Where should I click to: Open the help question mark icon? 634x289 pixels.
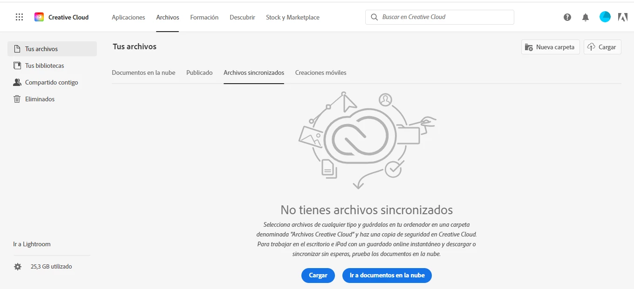click(x=567, y=17)
